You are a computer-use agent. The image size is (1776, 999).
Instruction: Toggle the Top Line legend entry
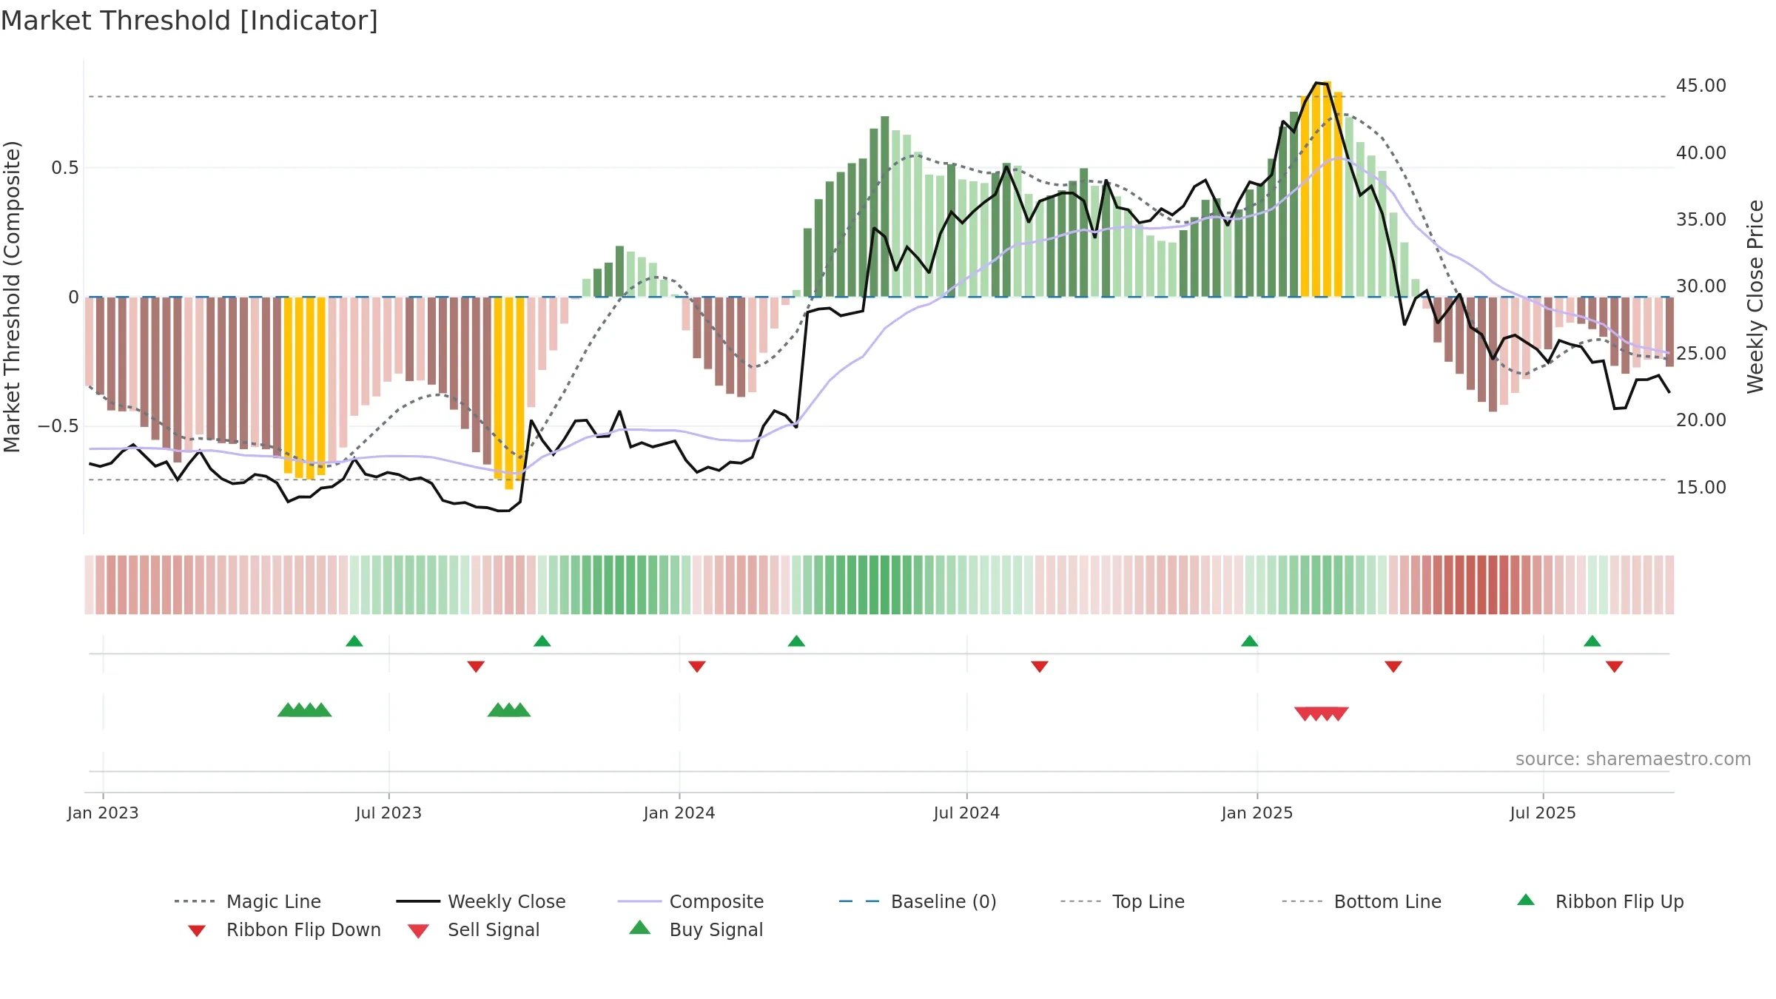[1122, 901]
